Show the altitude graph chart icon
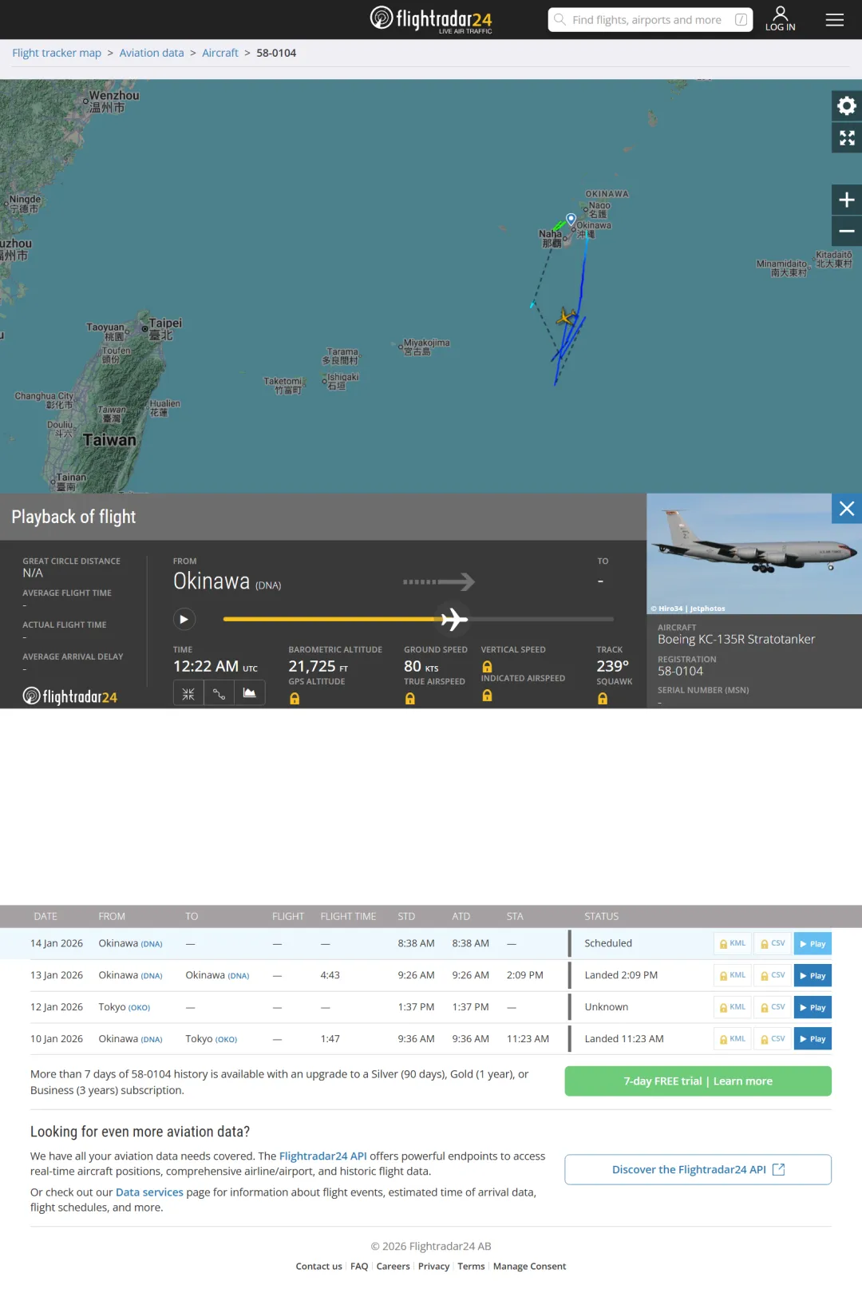 click(249, 693)
